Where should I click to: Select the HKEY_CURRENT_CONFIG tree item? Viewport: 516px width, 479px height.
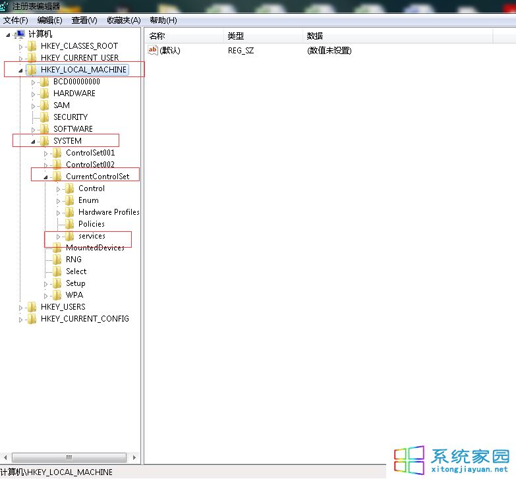84,319
